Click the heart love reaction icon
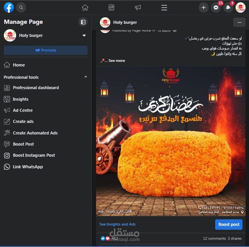249x247 pixels. [108, 238]
